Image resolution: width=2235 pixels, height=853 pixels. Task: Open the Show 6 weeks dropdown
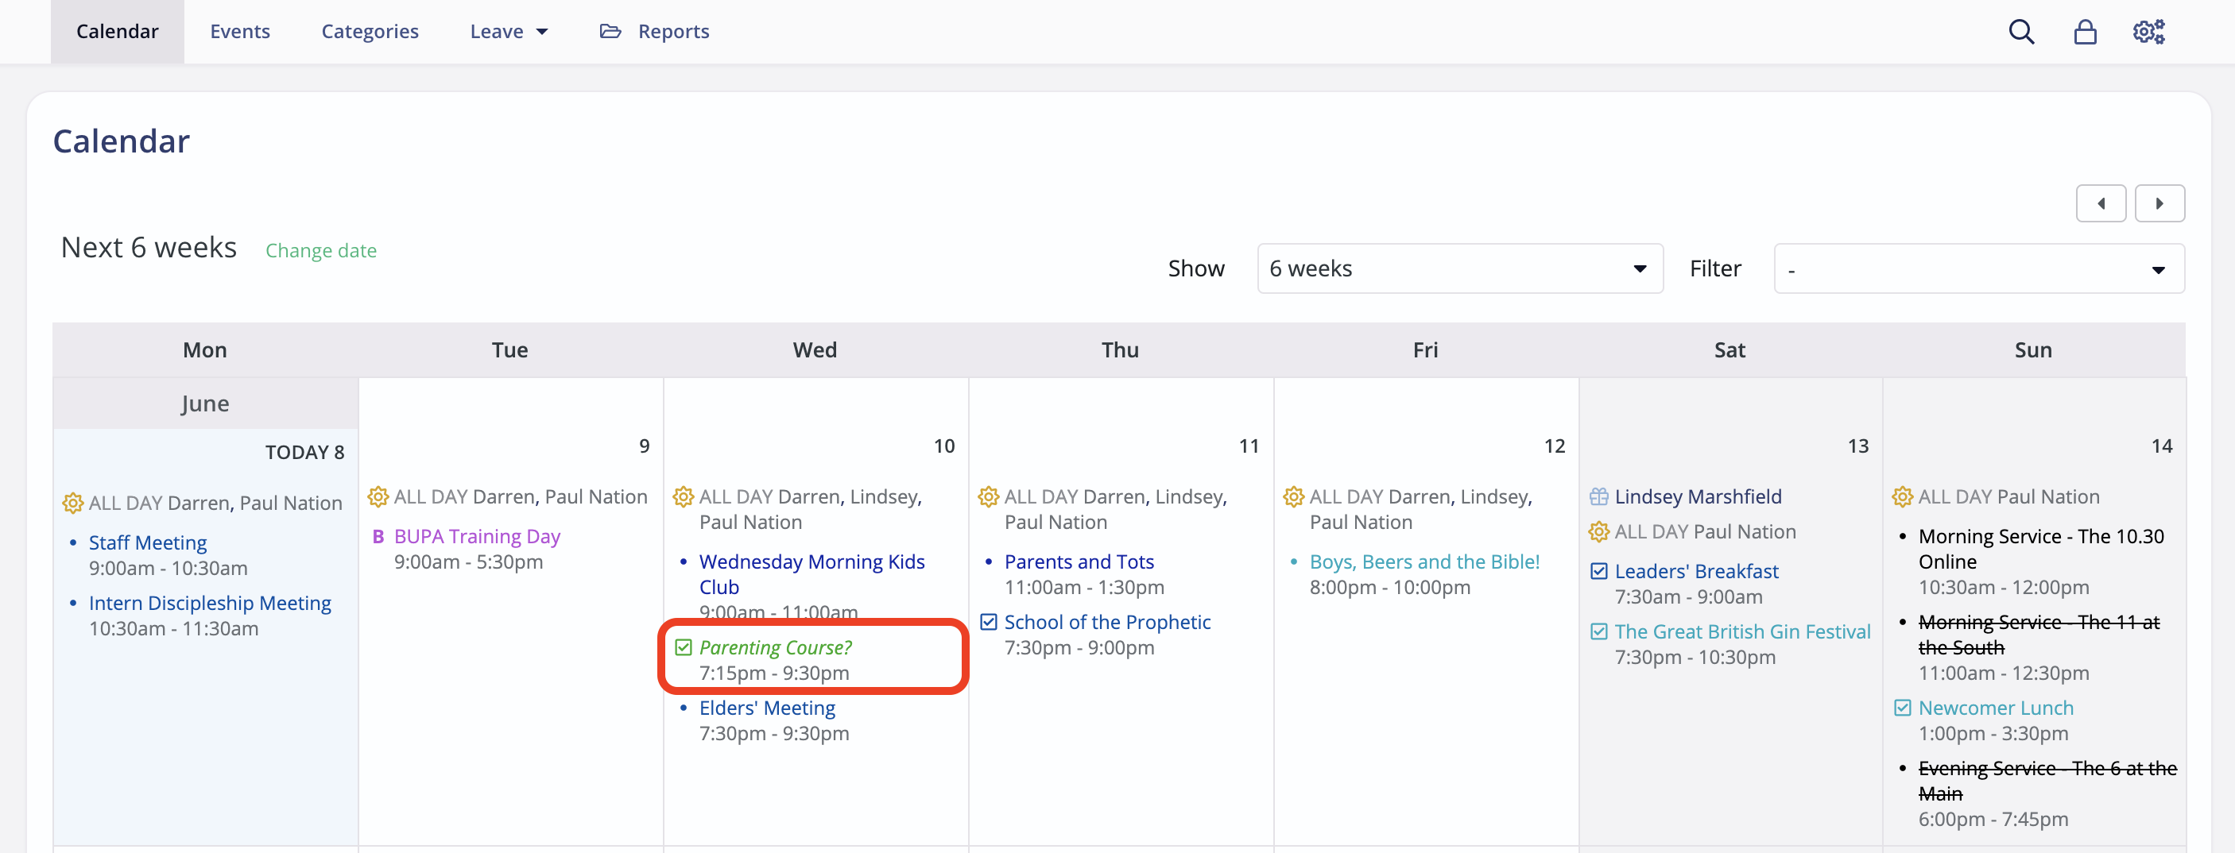(1459, 268)
